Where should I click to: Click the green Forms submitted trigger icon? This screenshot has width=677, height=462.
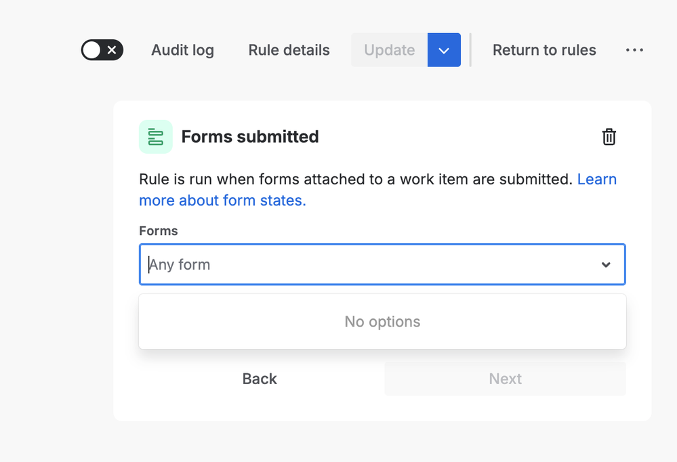point(156,137)
